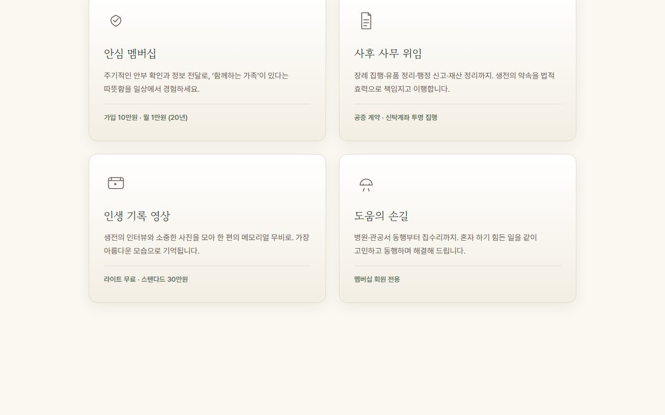Click the shield check icon above 안심 멤버십
Viewport: 665px width, 415px height.
pyautogui.click(x=116, y=21)
